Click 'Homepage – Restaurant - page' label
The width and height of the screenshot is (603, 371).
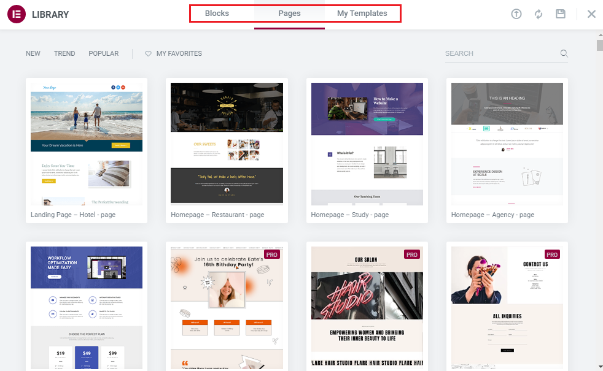pos(217,215)
